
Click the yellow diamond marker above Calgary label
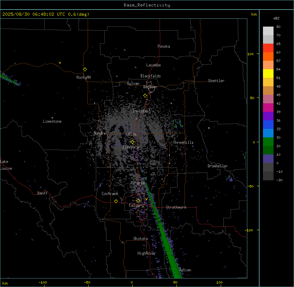(138, 201)
